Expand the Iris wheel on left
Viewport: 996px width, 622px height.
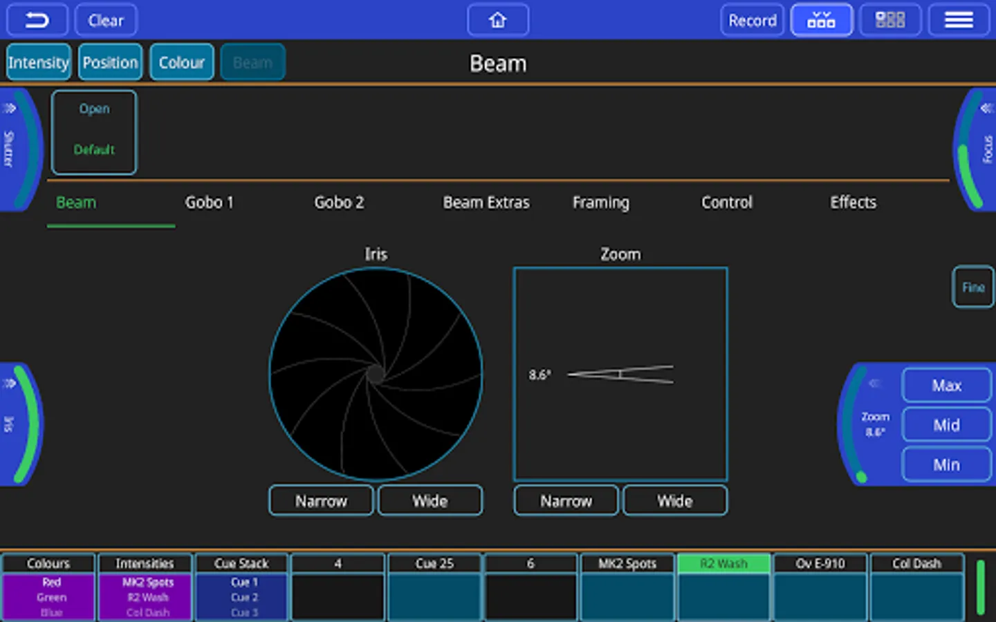click(x=10, y=384)
